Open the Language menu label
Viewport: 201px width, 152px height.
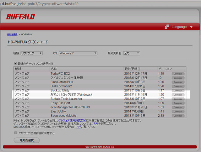tap(179, 27)
